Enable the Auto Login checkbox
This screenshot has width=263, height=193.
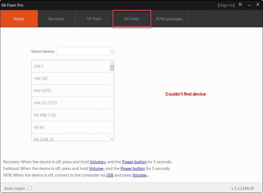[x=30, y=188]
